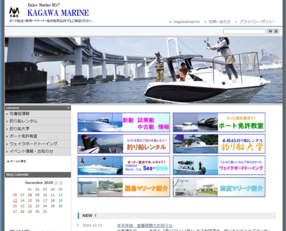Click calendar date 31
Screen dimensions: 286x231
coord(45,212)
